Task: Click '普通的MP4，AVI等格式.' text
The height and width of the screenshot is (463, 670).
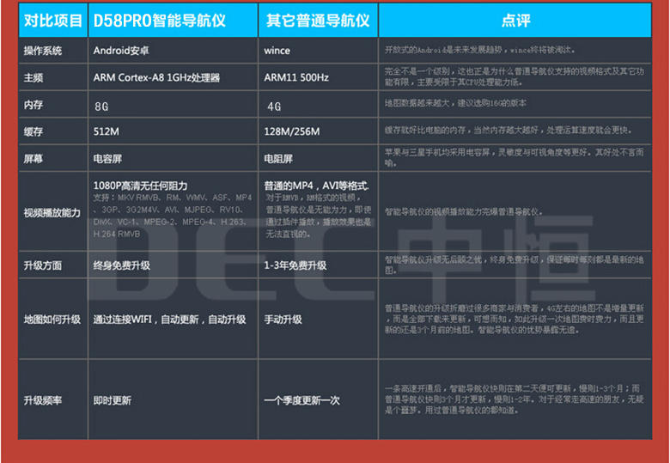Action: coord(317,186)
